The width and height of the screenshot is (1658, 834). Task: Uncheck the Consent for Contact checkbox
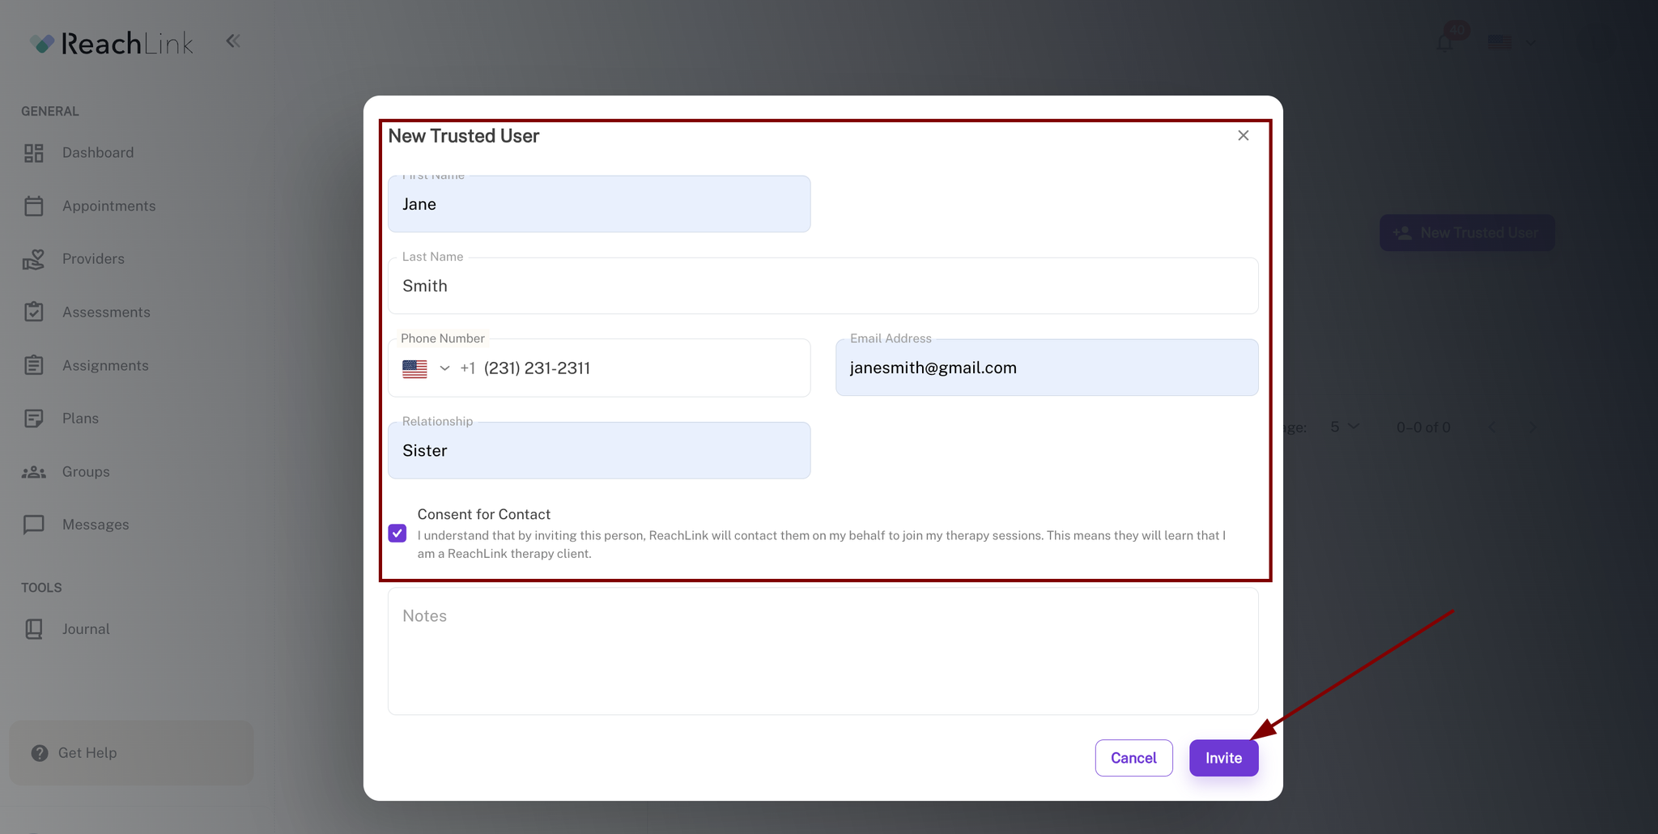pyautogui.click(x=397, y=534)
